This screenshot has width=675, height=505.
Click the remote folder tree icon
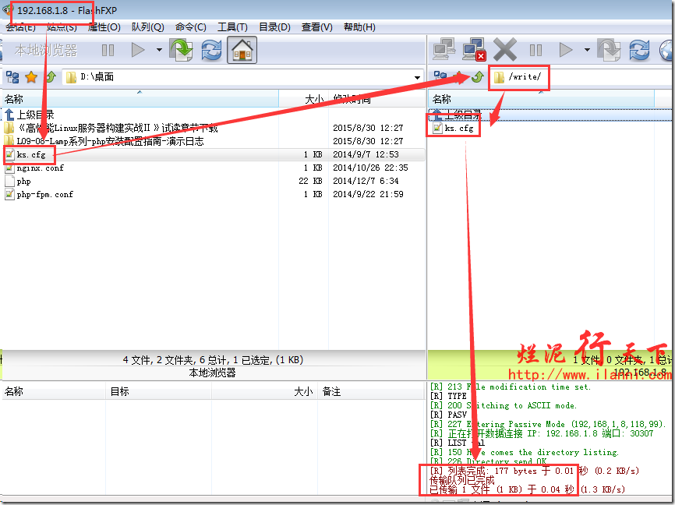[440, 76]
